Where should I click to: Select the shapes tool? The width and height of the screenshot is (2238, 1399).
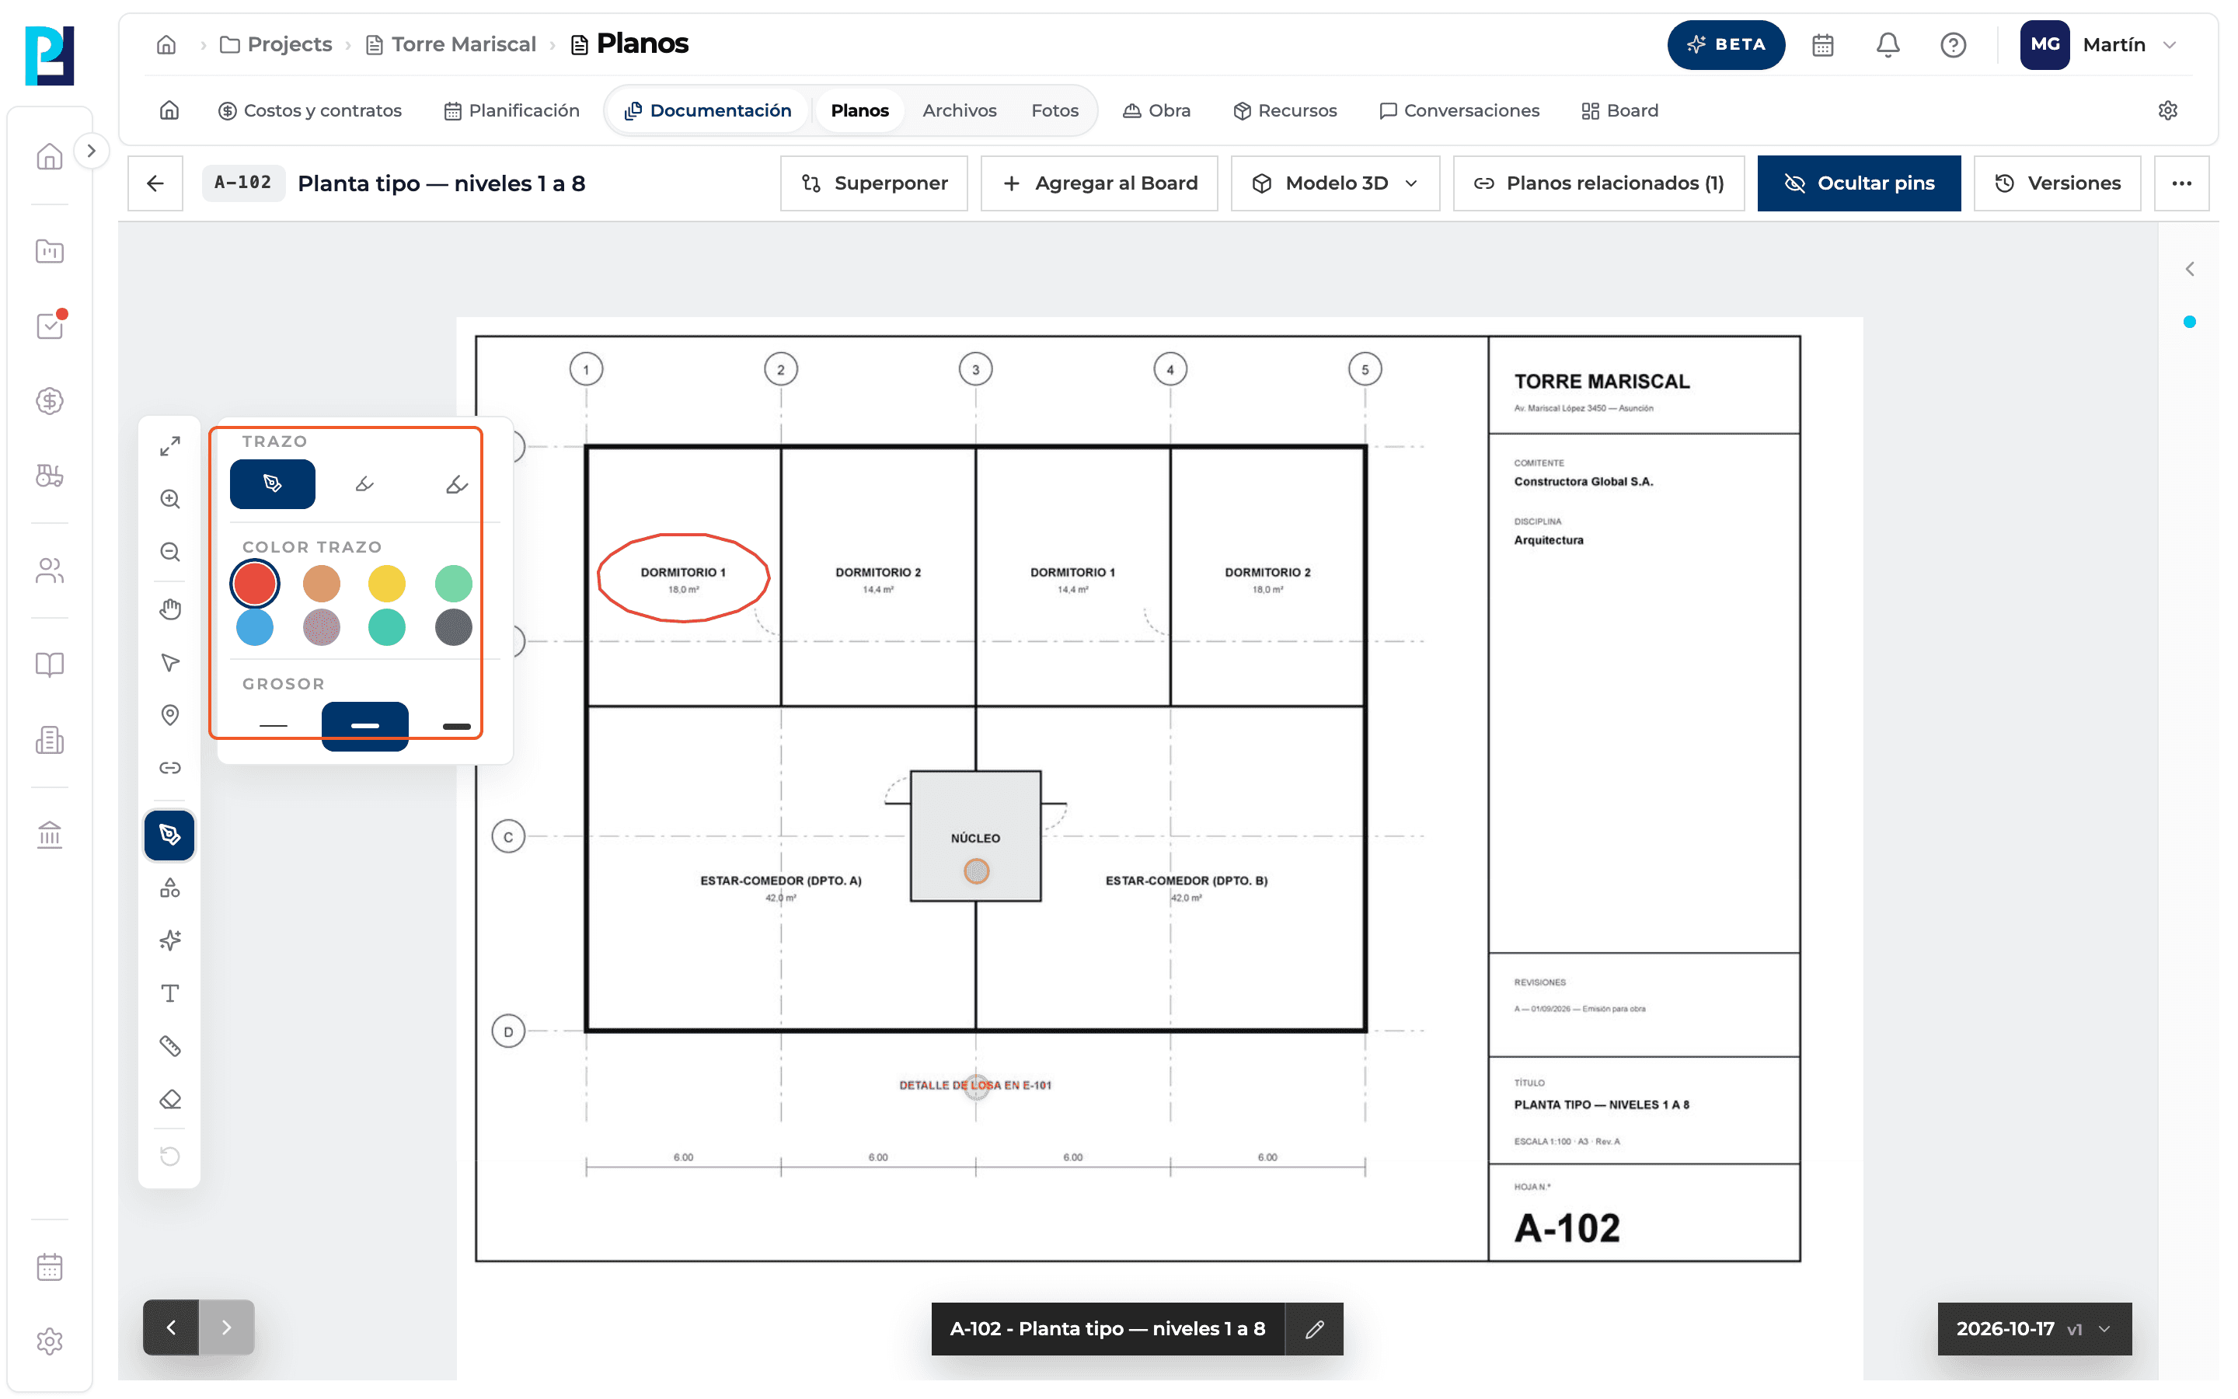[169, 888]
